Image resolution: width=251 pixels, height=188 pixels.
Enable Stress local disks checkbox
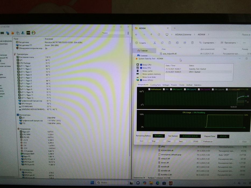click(x=141, y=77)
